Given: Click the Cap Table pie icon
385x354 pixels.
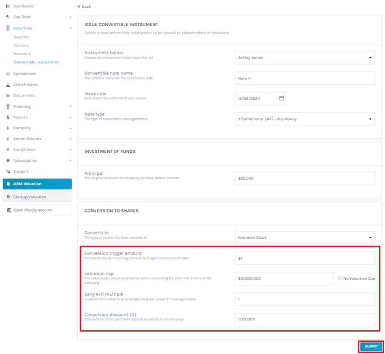Looking at the screenshot, I should 8,17.
